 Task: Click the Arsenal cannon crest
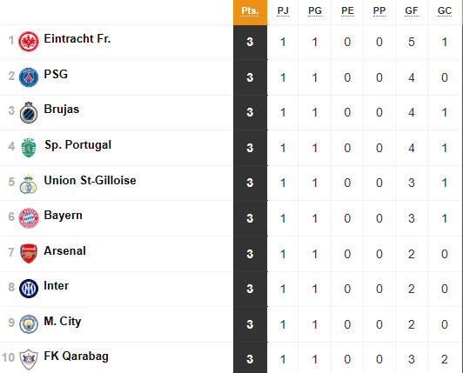[29, 254]
